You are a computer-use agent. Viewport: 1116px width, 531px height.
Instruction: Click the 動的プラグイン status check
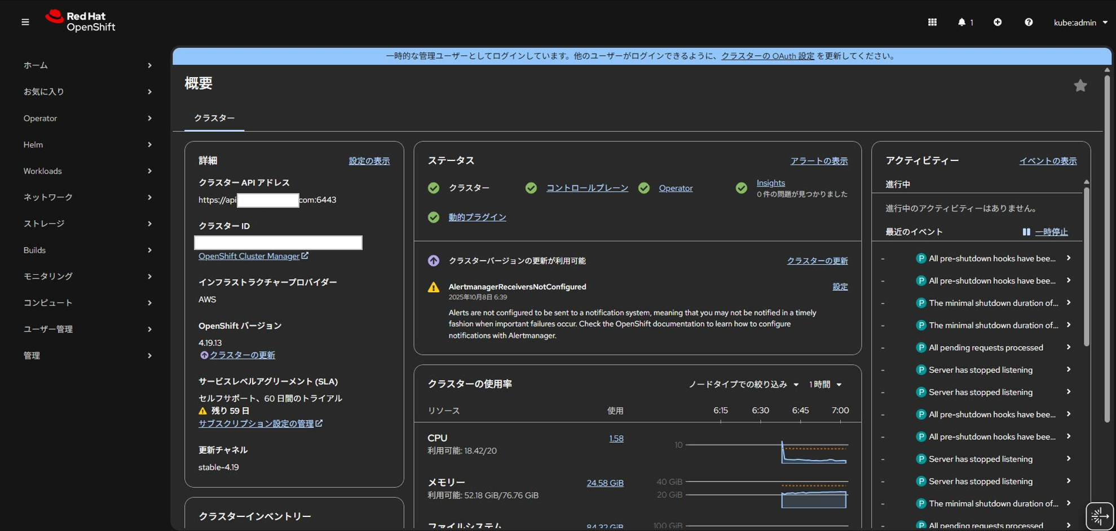pos(434,217)
